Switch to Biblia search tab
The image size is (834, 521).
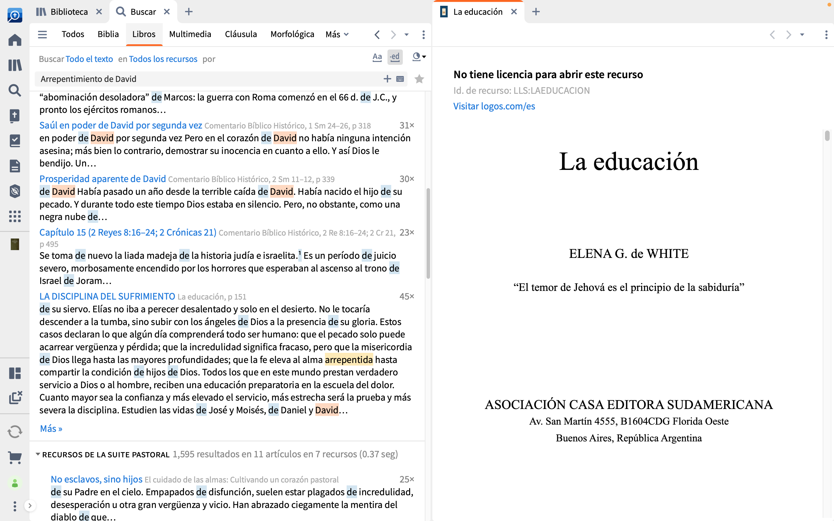108,34
